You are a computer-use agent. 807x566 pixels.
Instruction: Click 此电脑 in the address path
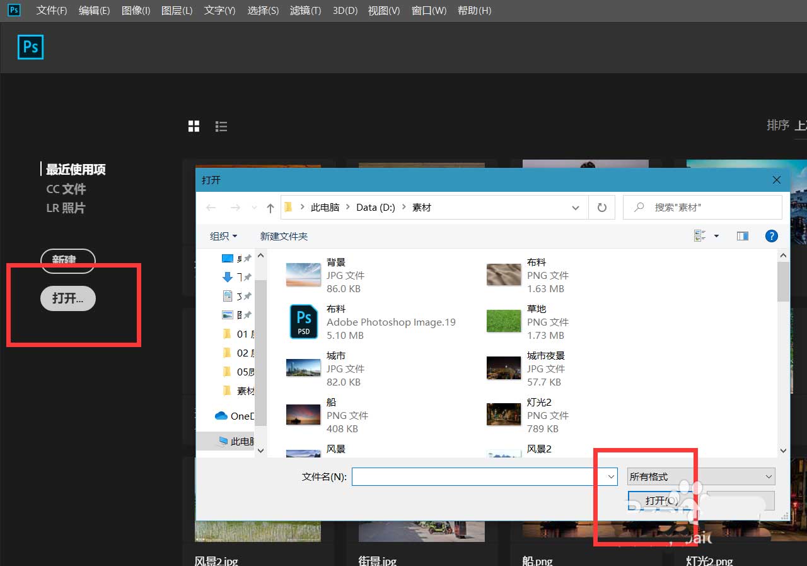coord(325,208)
